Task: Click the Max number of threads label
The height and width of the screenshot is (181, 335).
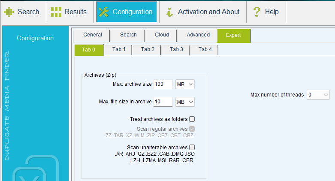Action: pos(277,95)
